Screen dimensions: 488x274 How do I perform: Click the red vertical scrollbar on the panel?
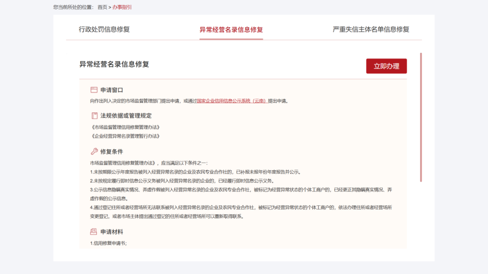click(421, 117)
